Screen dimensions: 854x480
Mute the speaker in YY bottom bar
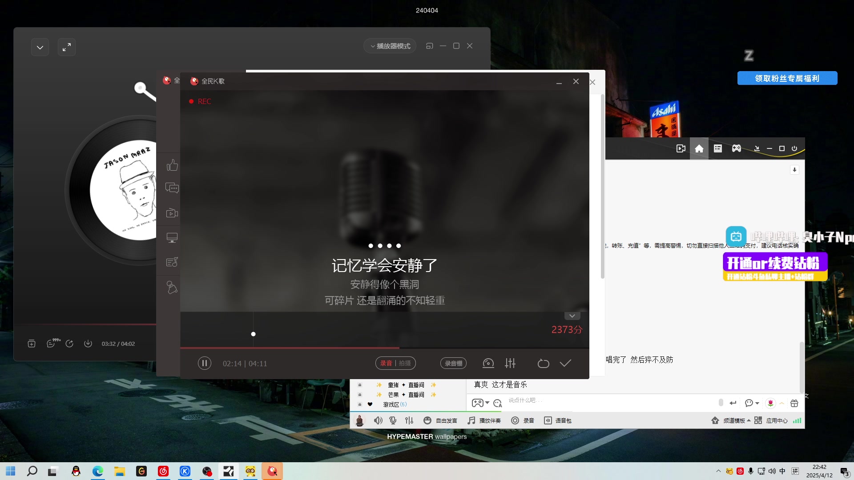click(x=378, y=420)
